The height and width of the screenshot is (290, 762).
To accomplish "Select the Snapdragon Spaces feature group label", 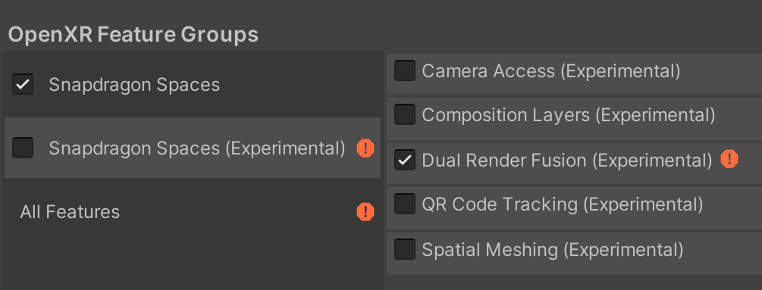I will coord(134,85).
